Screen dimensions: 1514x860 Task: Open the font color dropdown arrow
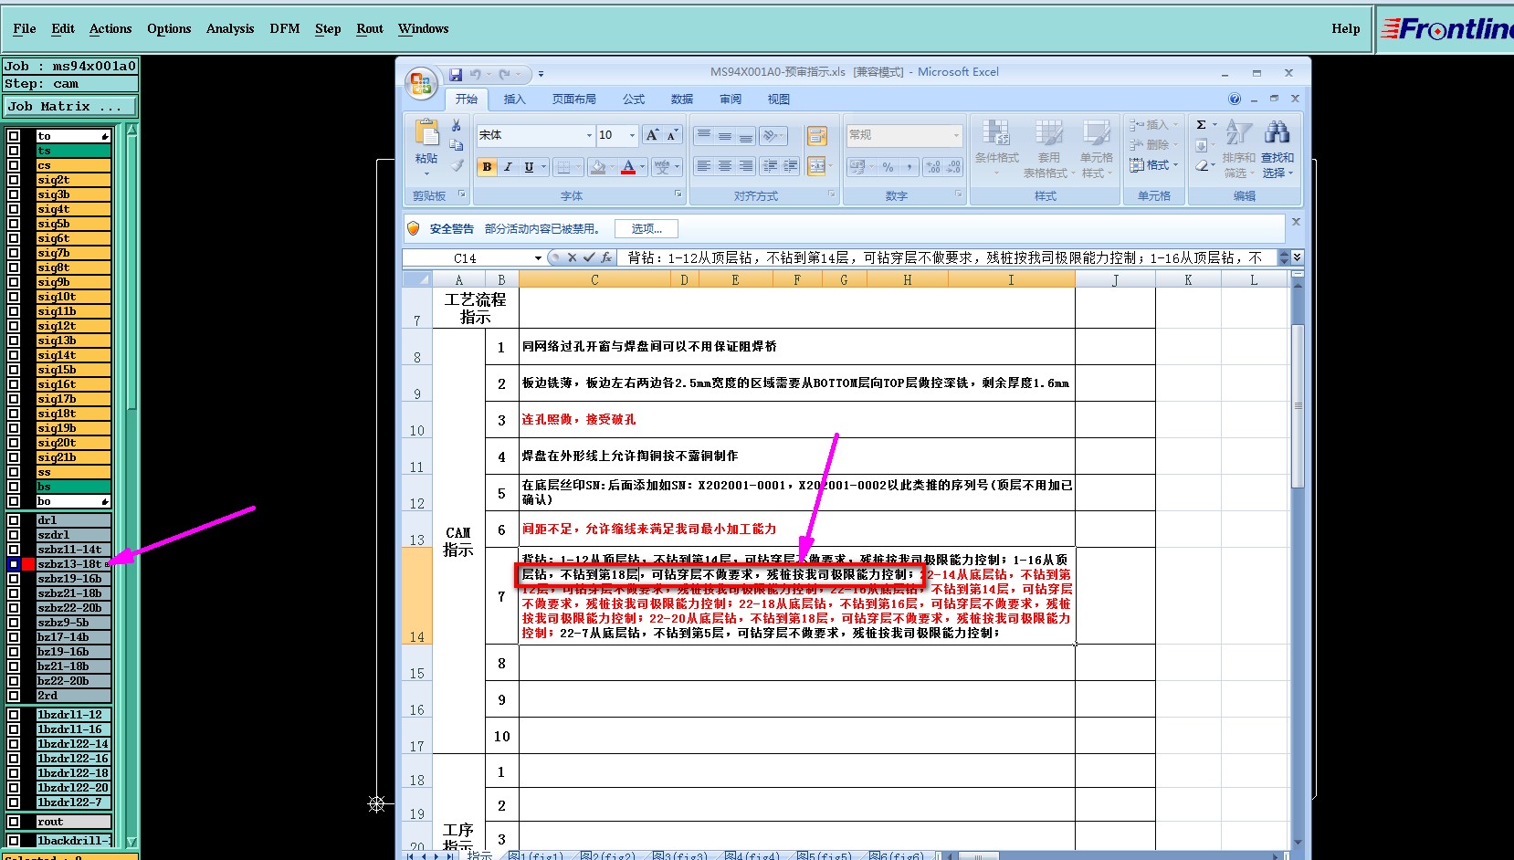(643, 167)
